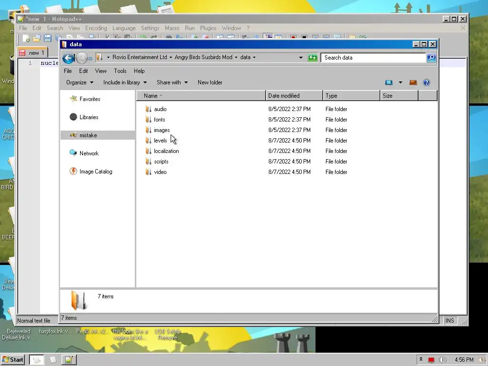Select the video folder icon

pos(148,172)
